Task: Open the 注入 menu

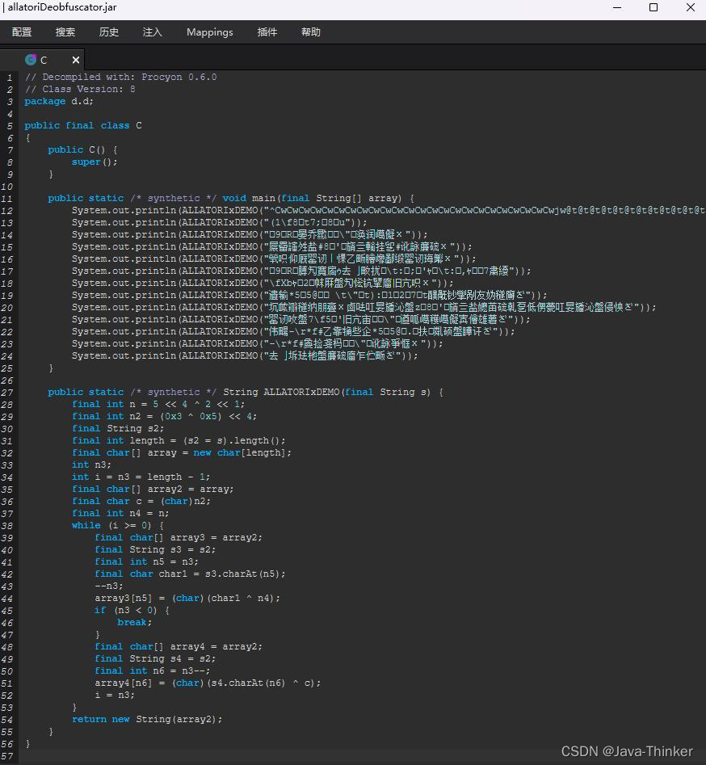Action: [x=152, y=32]
